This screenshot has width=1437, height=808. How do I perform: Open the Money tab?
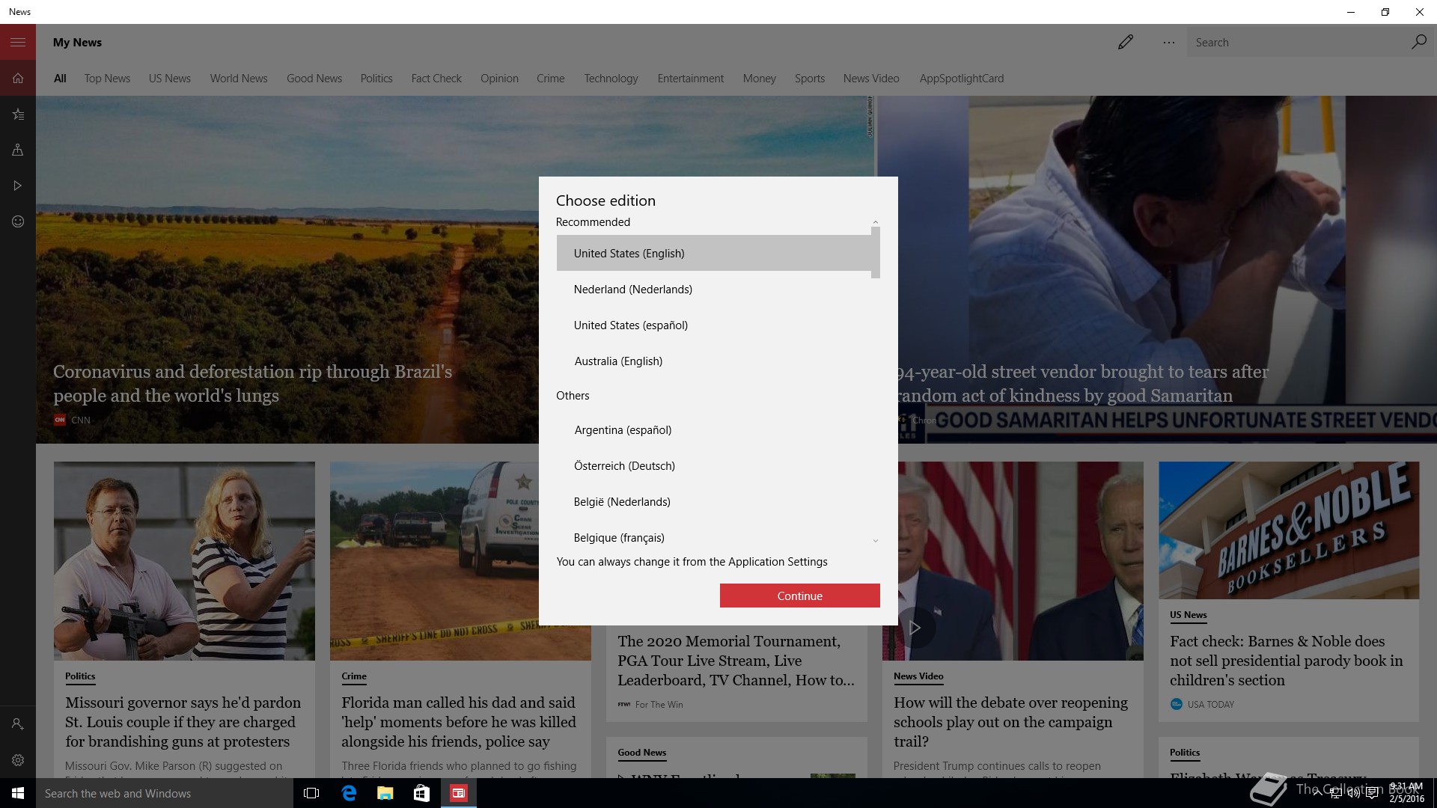(x=759, y=78)
